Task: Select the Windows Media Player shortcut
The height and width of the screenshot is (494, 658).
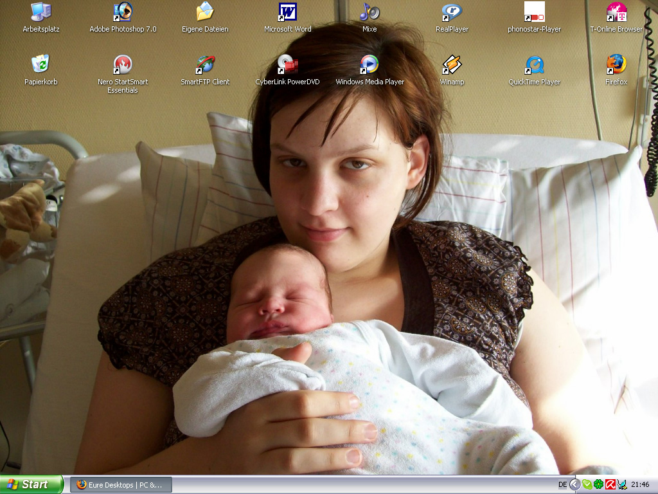Action: pos(369,64)
